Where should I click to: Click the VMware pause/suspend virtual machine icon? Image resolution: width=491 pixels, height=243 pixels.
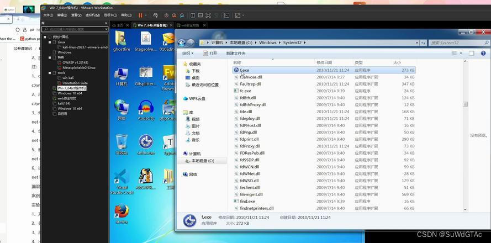[x=140, y=15]
